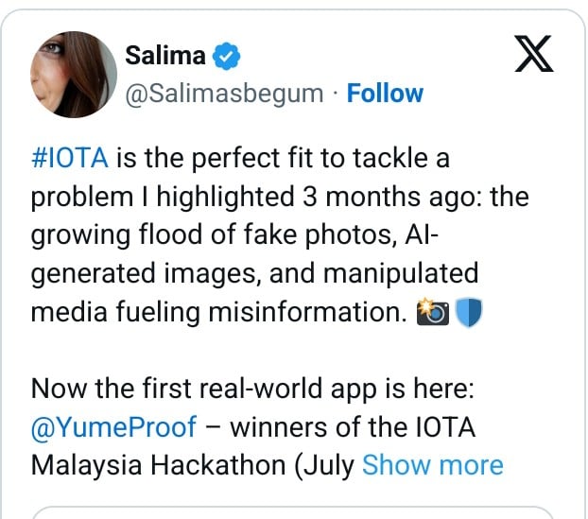Click the camera flash emoji
The image size is (588, 519).
tap(430, 313)
